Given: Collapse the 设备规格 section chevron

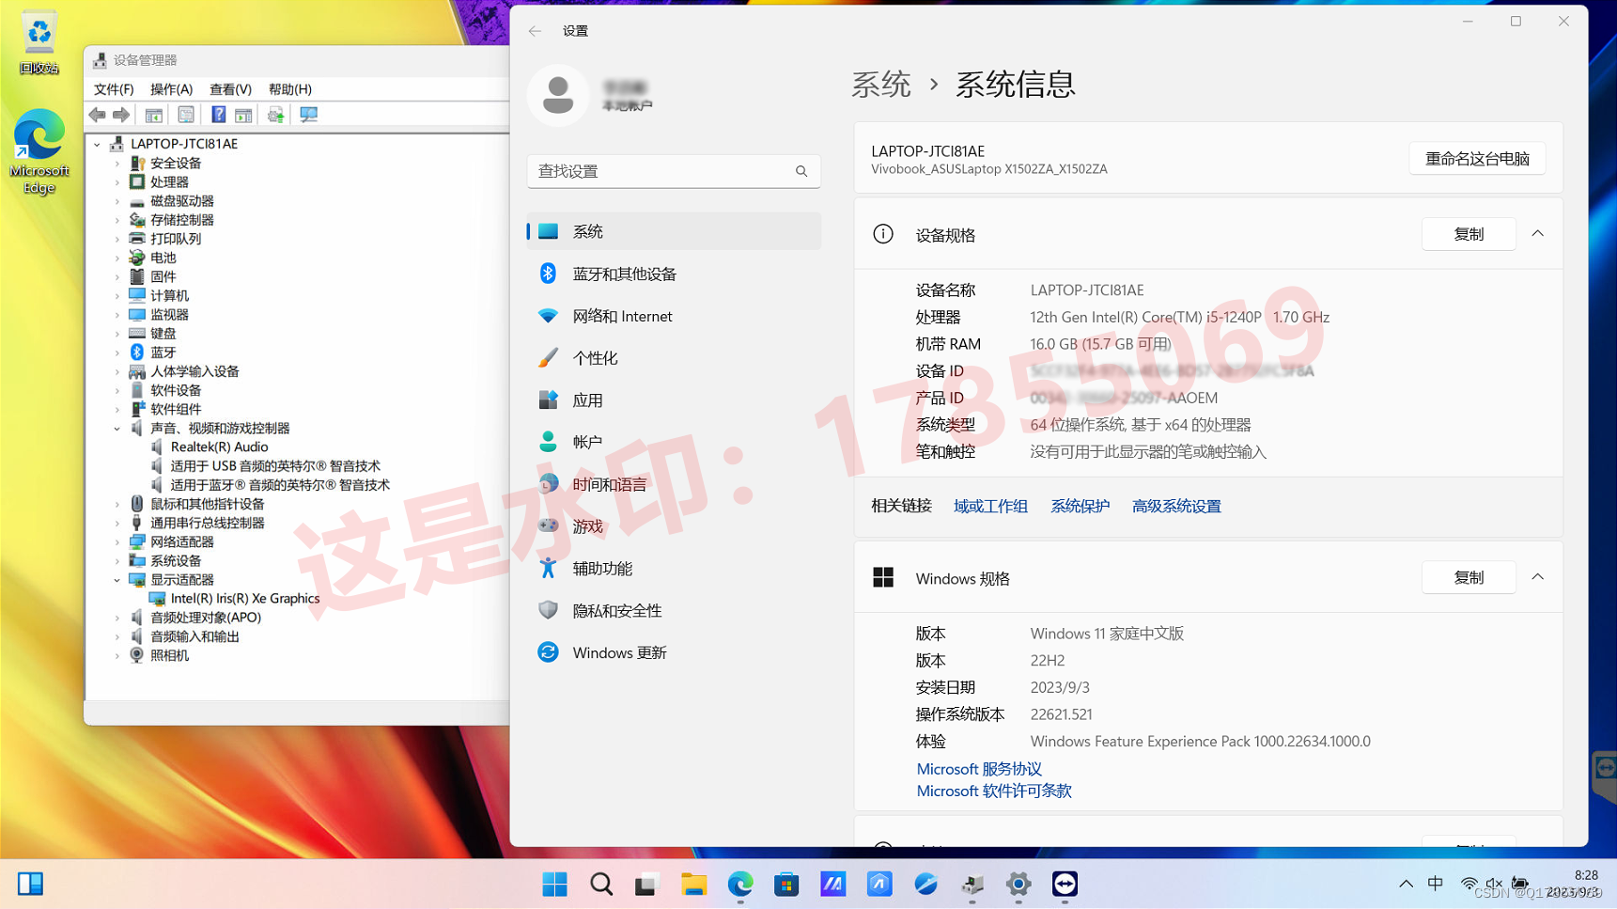Looking at the screenshot, I should click(x=1538, y=234).
